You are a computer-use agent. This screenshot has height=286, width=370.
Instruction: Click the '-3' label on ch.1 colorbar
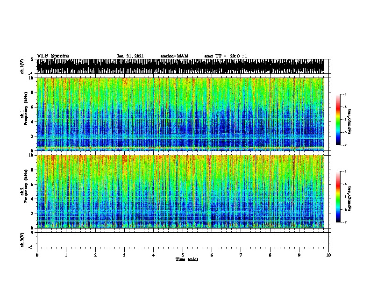pos(344,94)
